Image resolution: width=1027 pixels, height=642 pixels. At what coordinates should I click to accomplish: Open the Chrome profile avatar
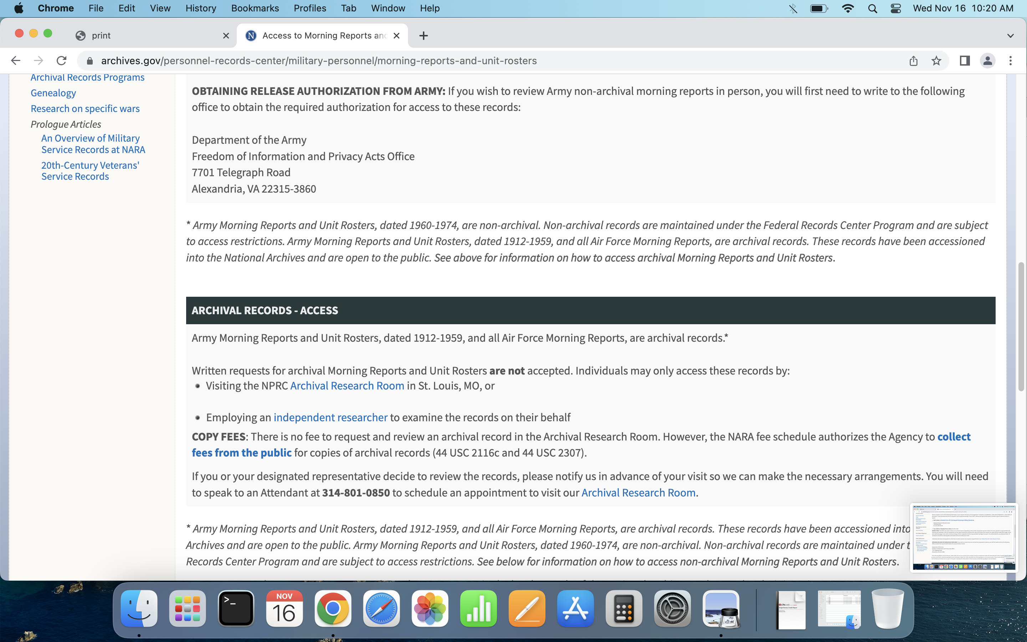click(987, 61)
